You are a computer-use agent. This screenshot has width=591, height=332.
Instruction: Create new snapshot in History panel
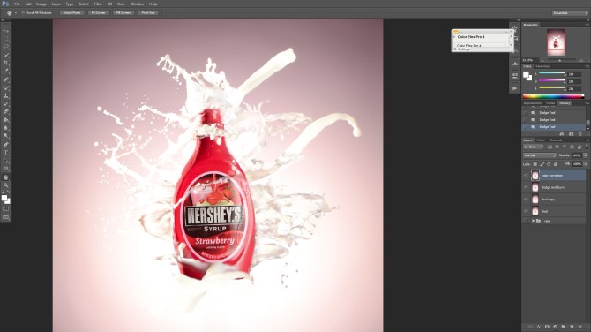coord(572,134)
